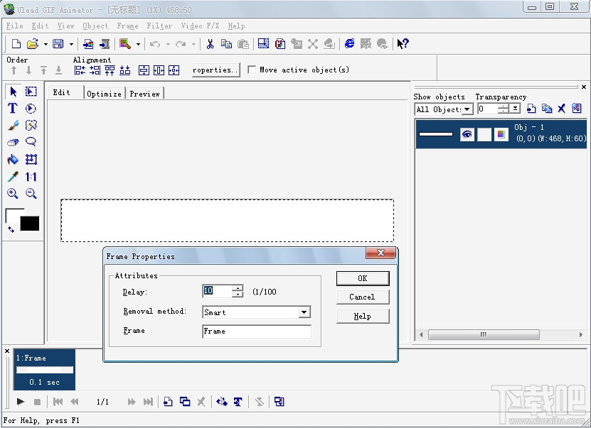Open the Frame menu
This screenshot has width=591, height=428.
127,26
